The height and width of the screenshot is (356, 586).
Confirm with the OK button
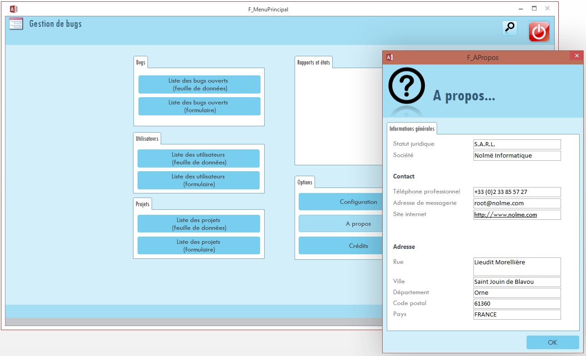(552, 342)
